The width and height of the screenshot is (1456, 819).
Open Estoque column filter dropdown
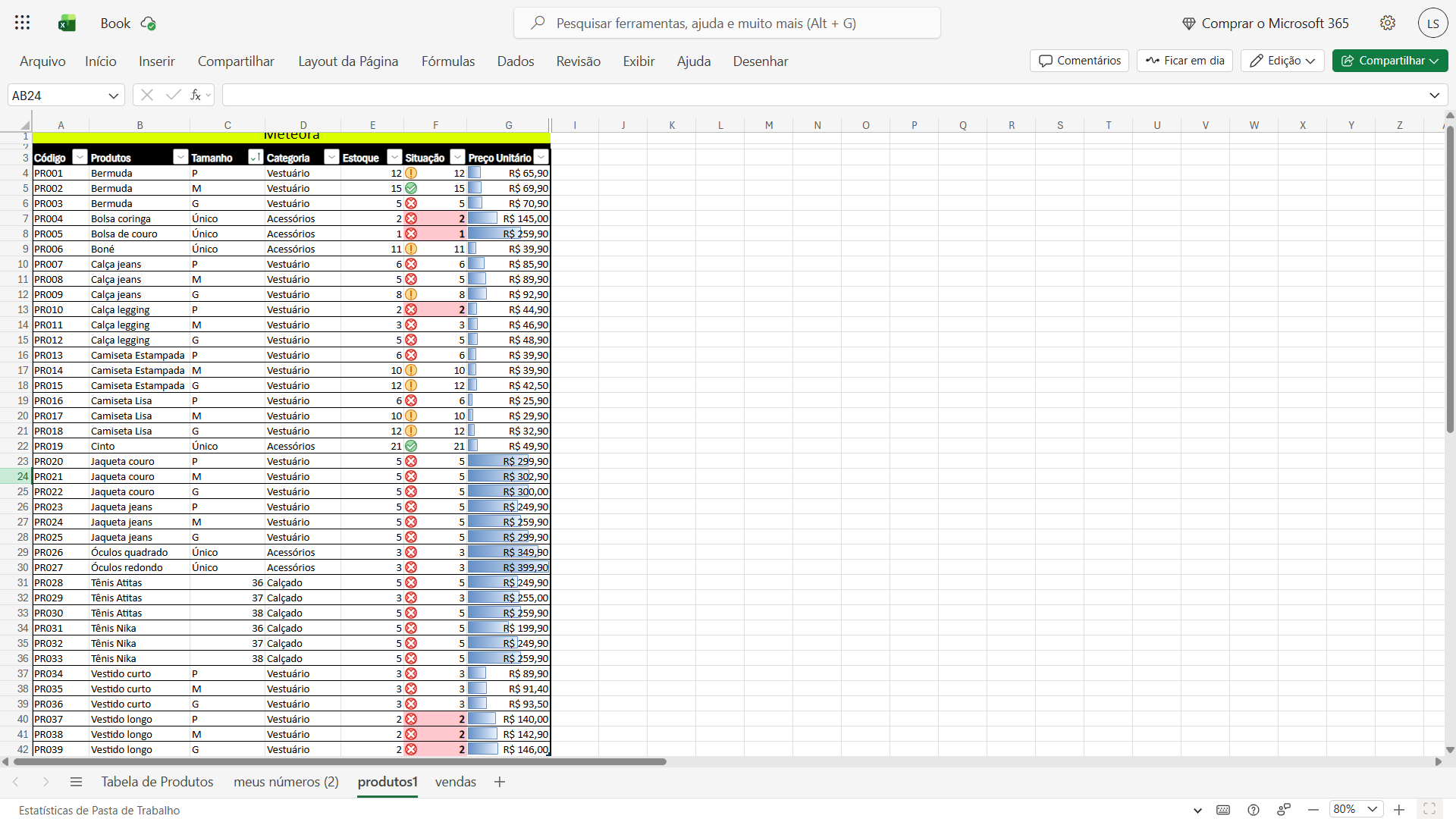[394, 157]
